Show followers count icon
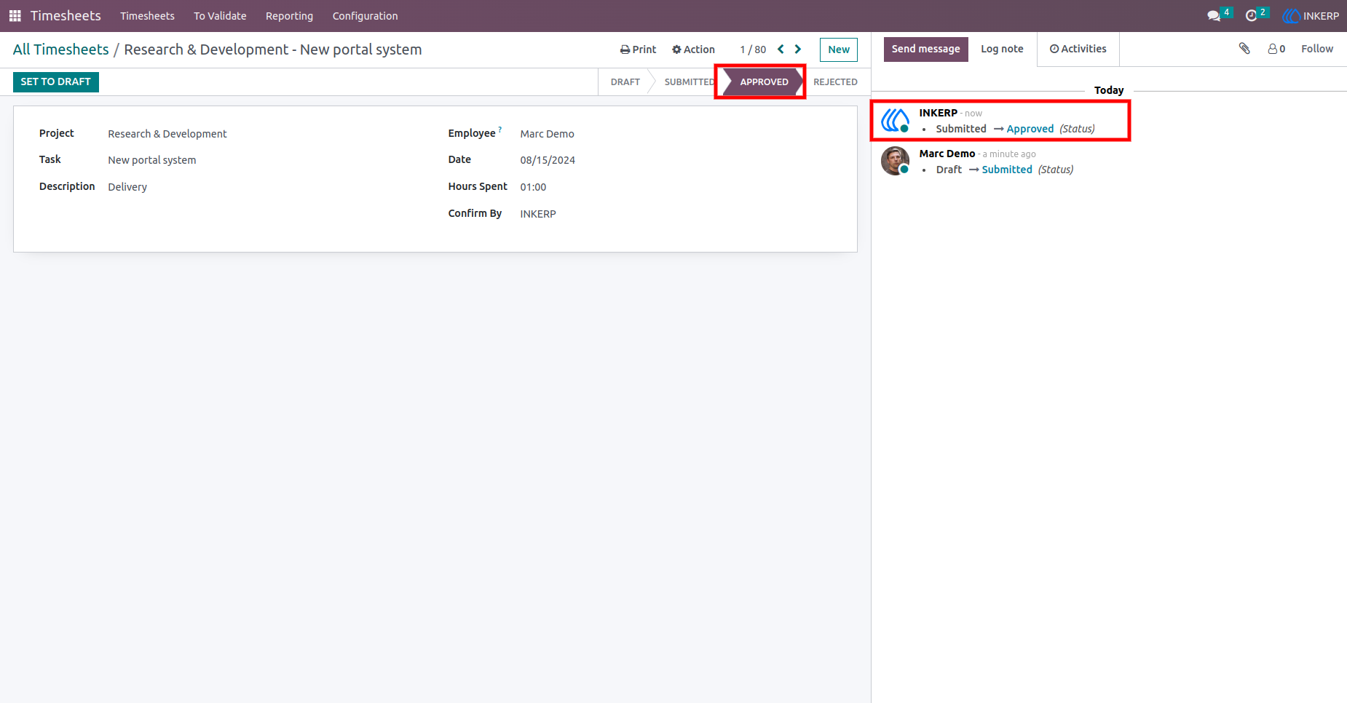1347x703 pixels. click(x=1276, y=49)
